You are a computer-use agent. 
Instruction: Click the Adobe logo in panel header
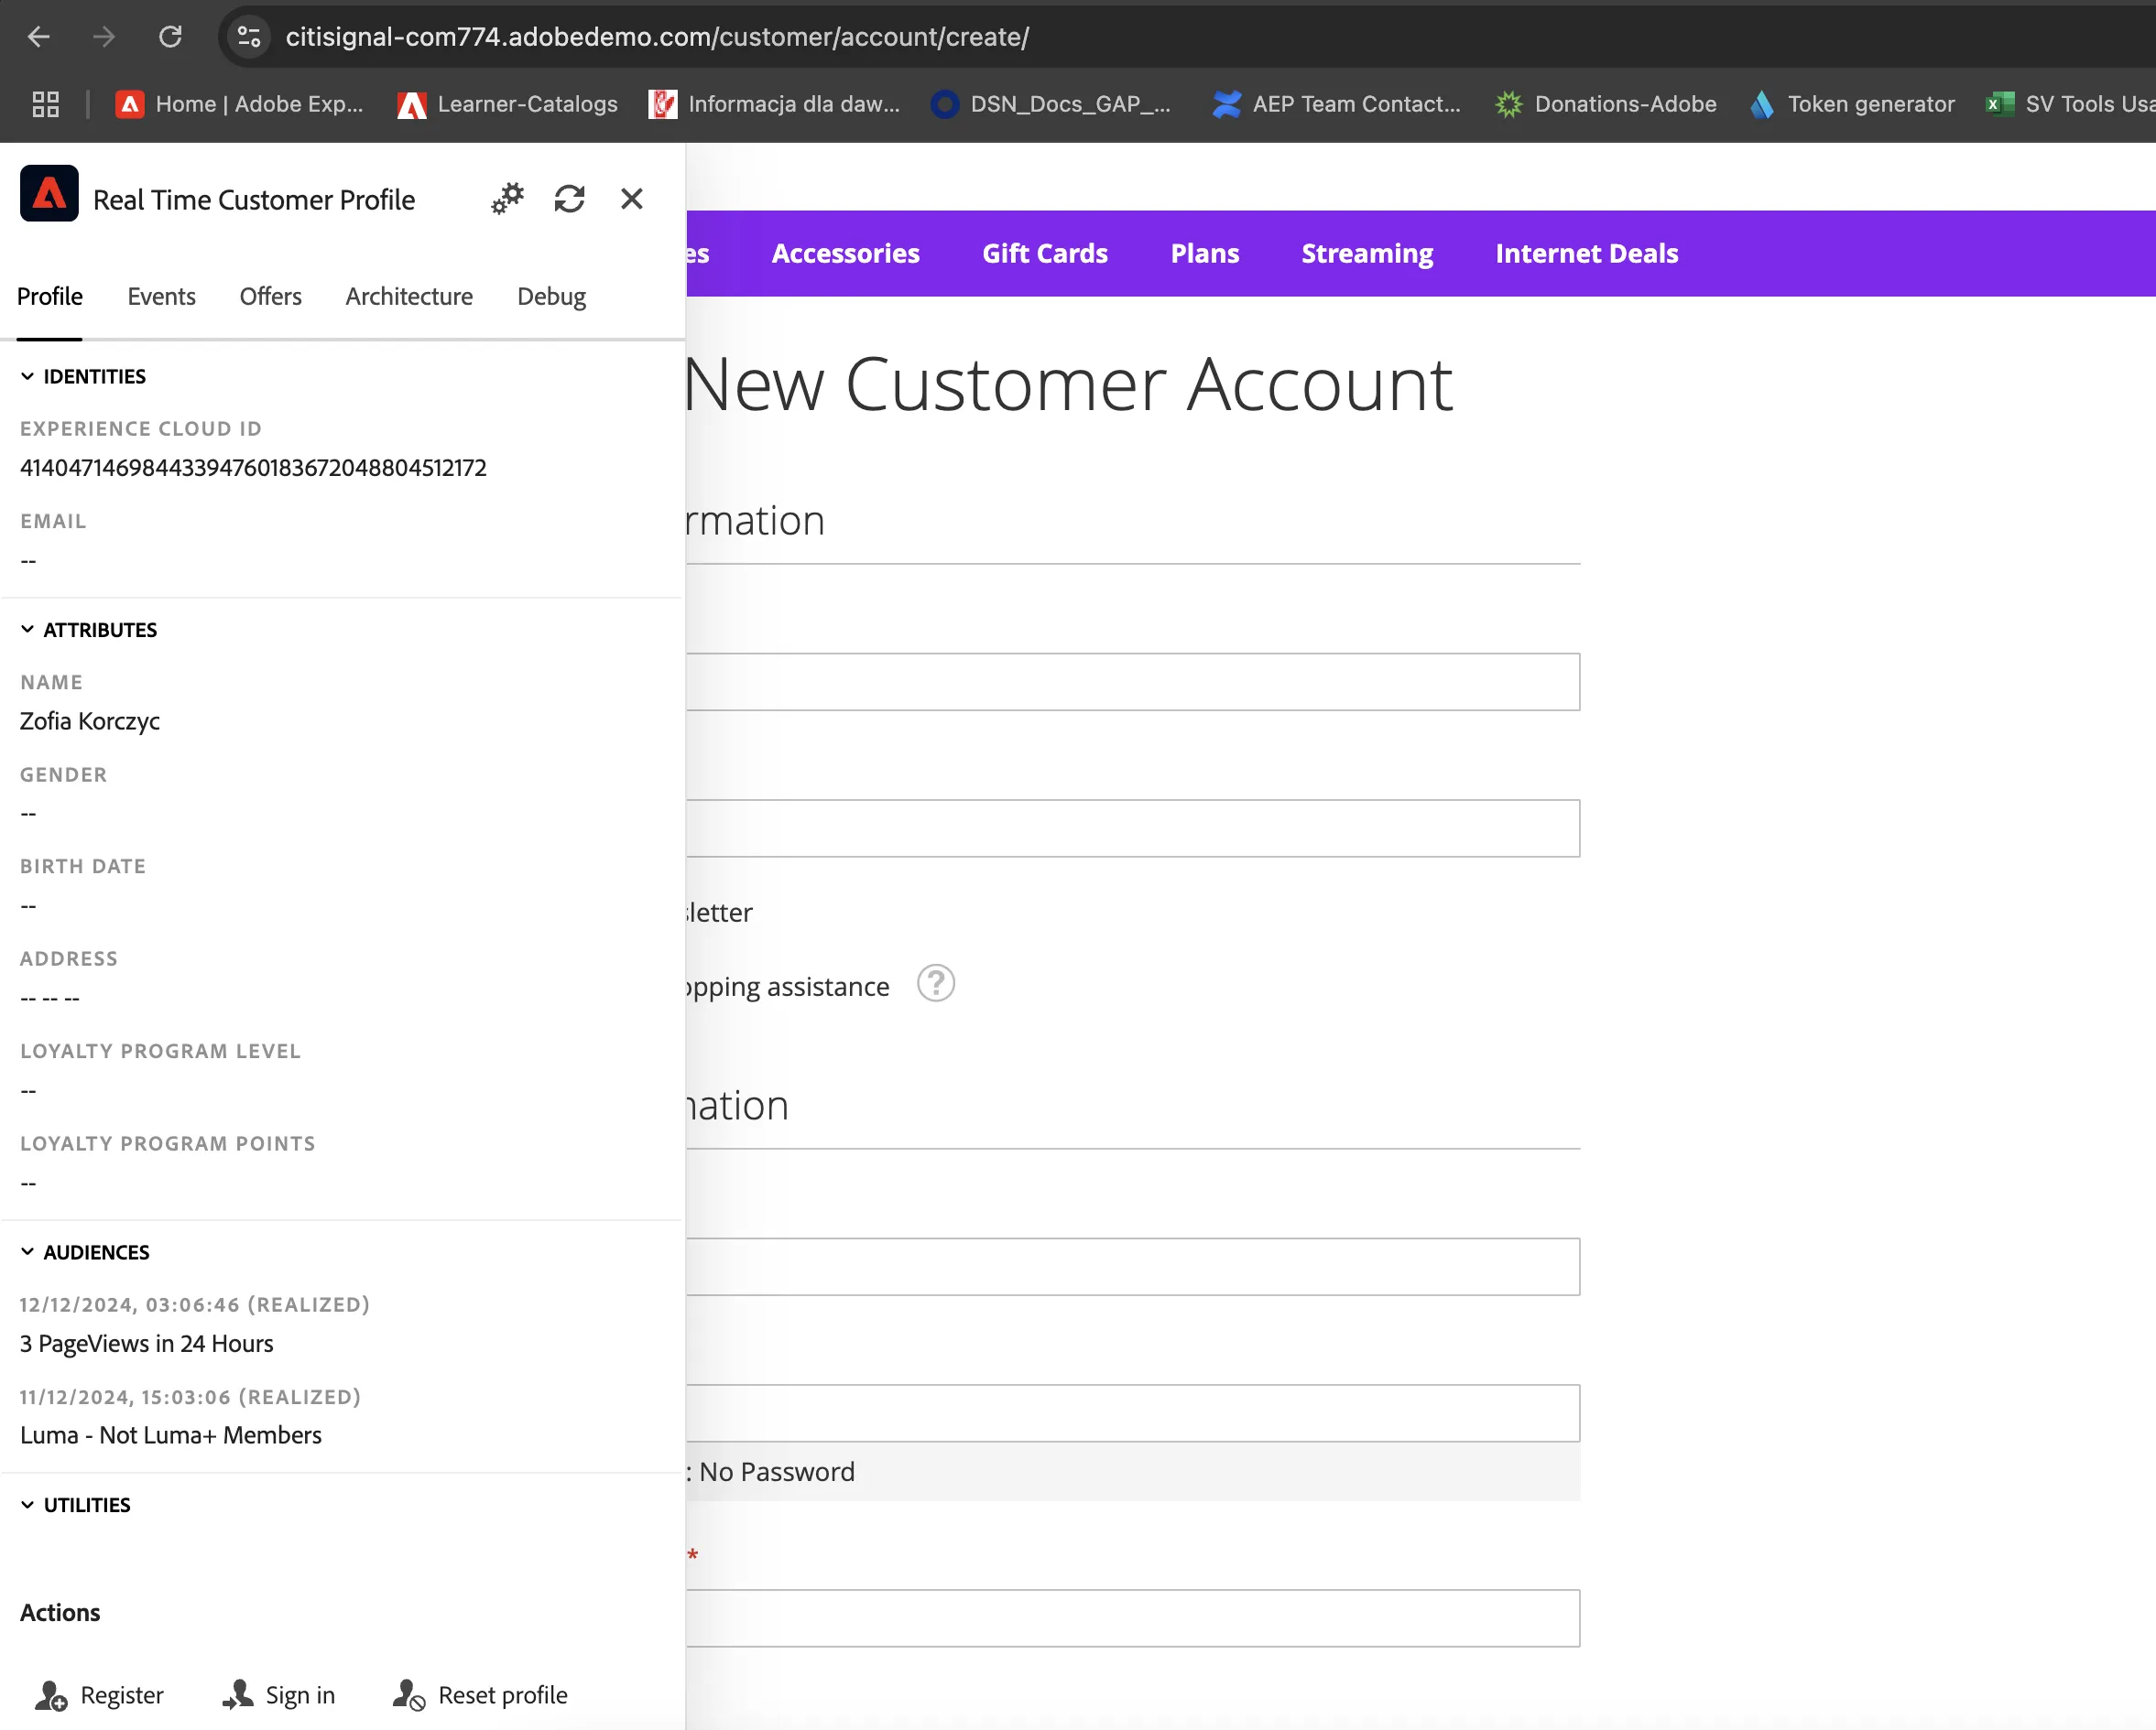pyautogui.click(x=49, y=193)
